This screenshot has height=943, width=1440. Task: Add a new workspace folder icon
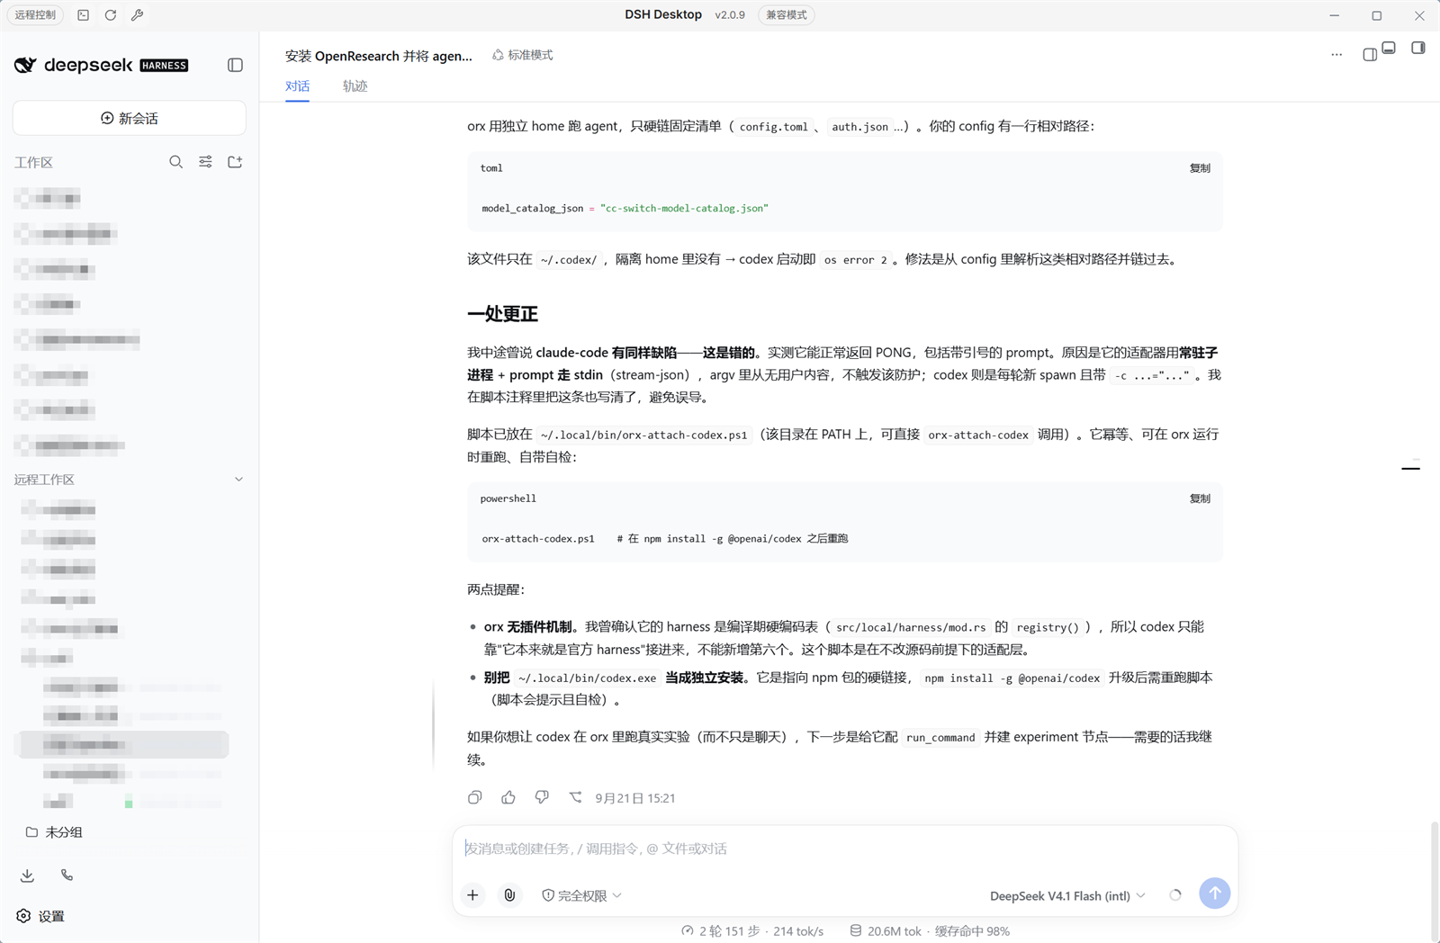click(x=235, y=162)
